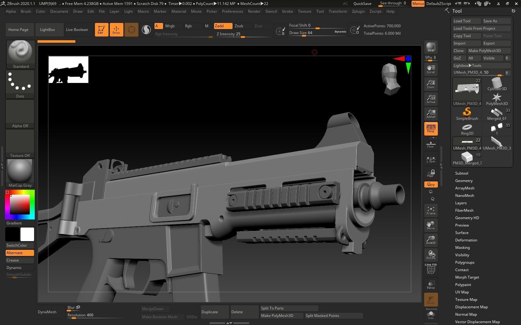Select the Cylinder3D tool thumbnail

[497, 84]
